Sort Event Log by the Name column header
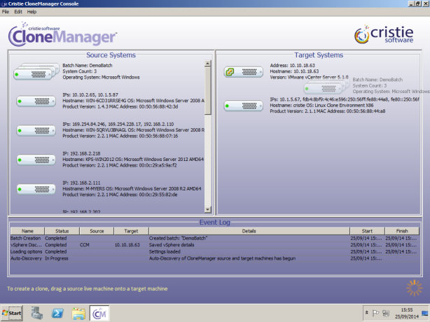The image size is (430, 322). 27,231
